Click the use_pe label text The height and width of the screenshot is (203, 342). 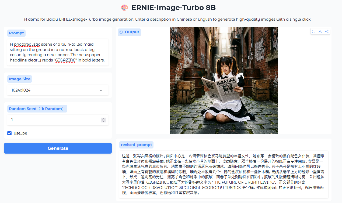pos(20,133)
